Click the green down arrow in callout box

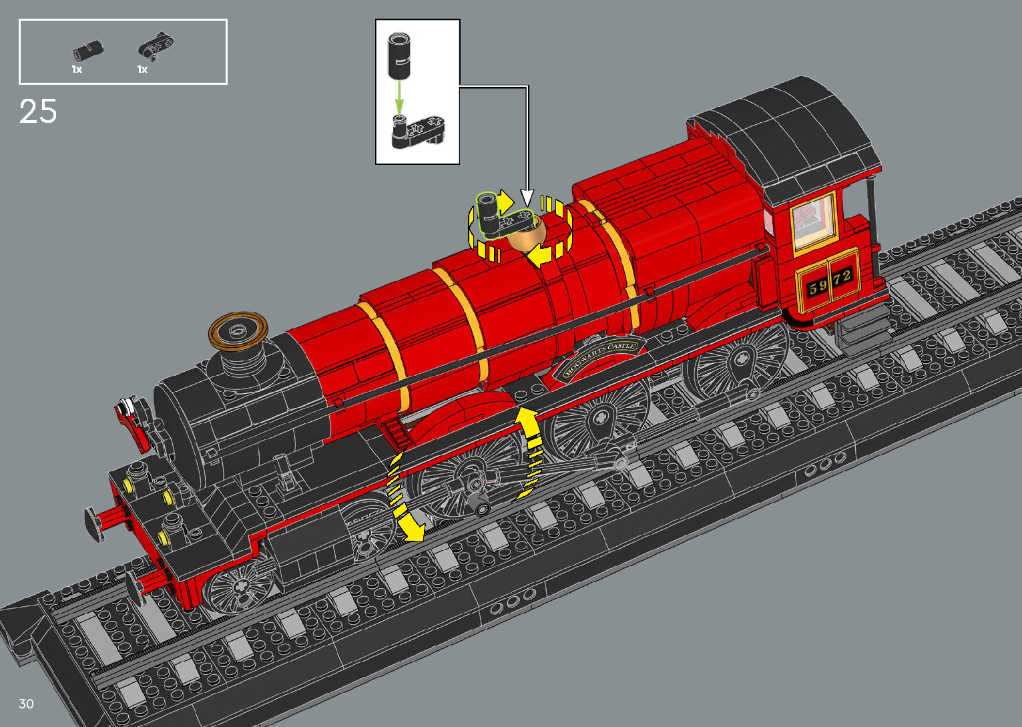tap(399, 98)
